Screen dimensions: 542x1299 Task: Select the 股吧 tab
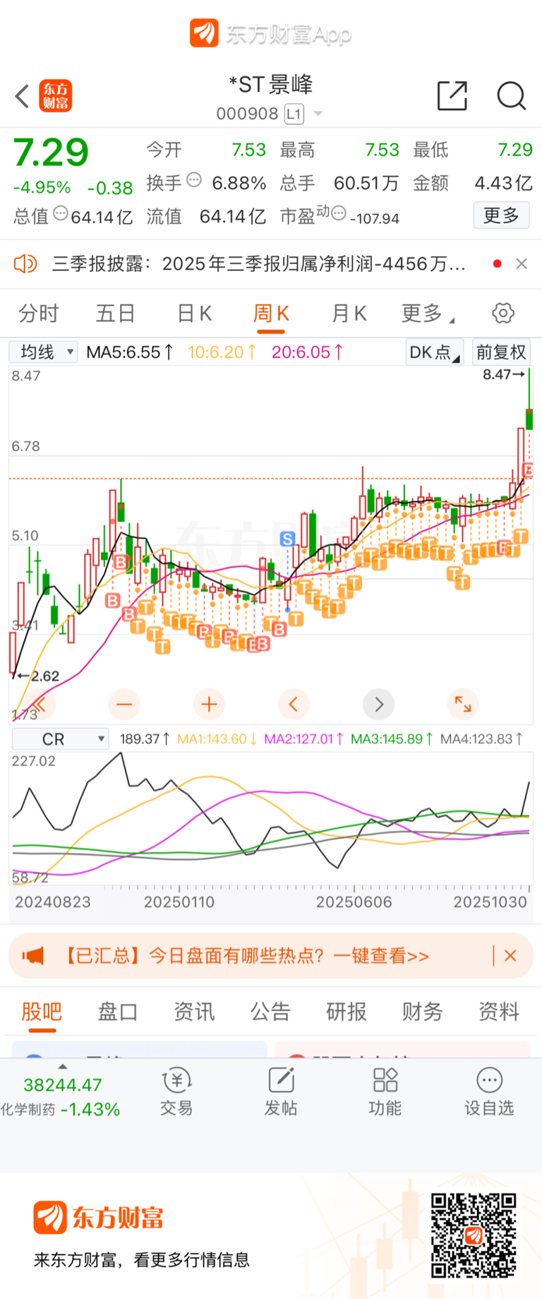coord(42,1012)
